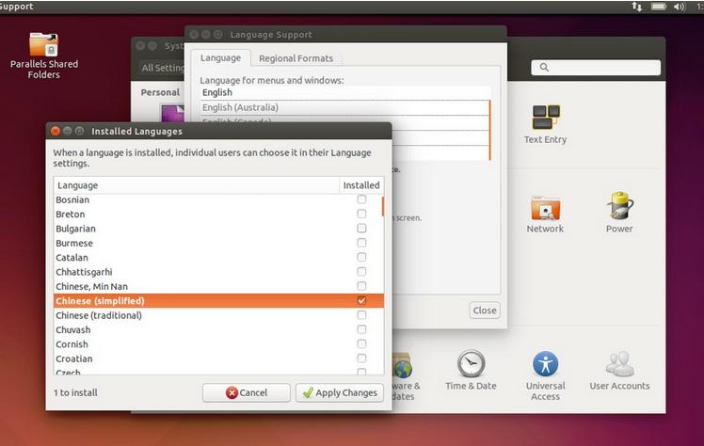The height and width of the screenshot is (446, 704).
Task: Click the Language Support language list scrollbar
Action: pyautogui.click(x=489, y=130)
